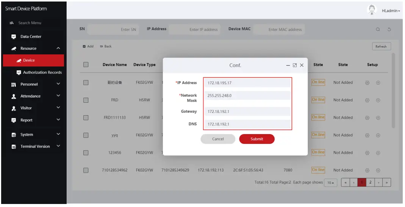Image resolution: width=405 pixels, height=207 pixels.
Task: Click the Personnel sidebar icon
Action: pyautogui.click(x=14, y=85)
